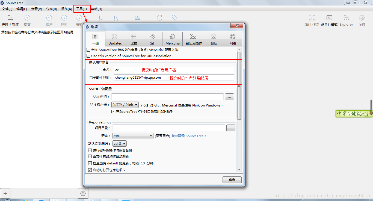Switch to the 一般 (General) options tab
373x201 pixels.
tap(95, 39)
